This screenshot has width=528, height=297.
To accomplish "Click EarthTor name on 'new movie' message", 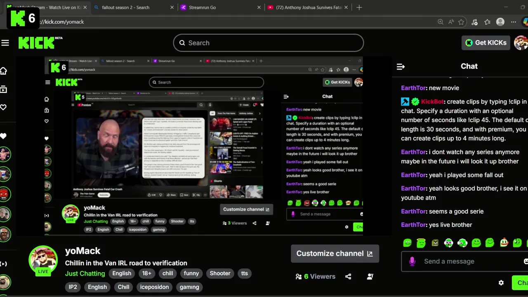I will (x=413, y=88).
